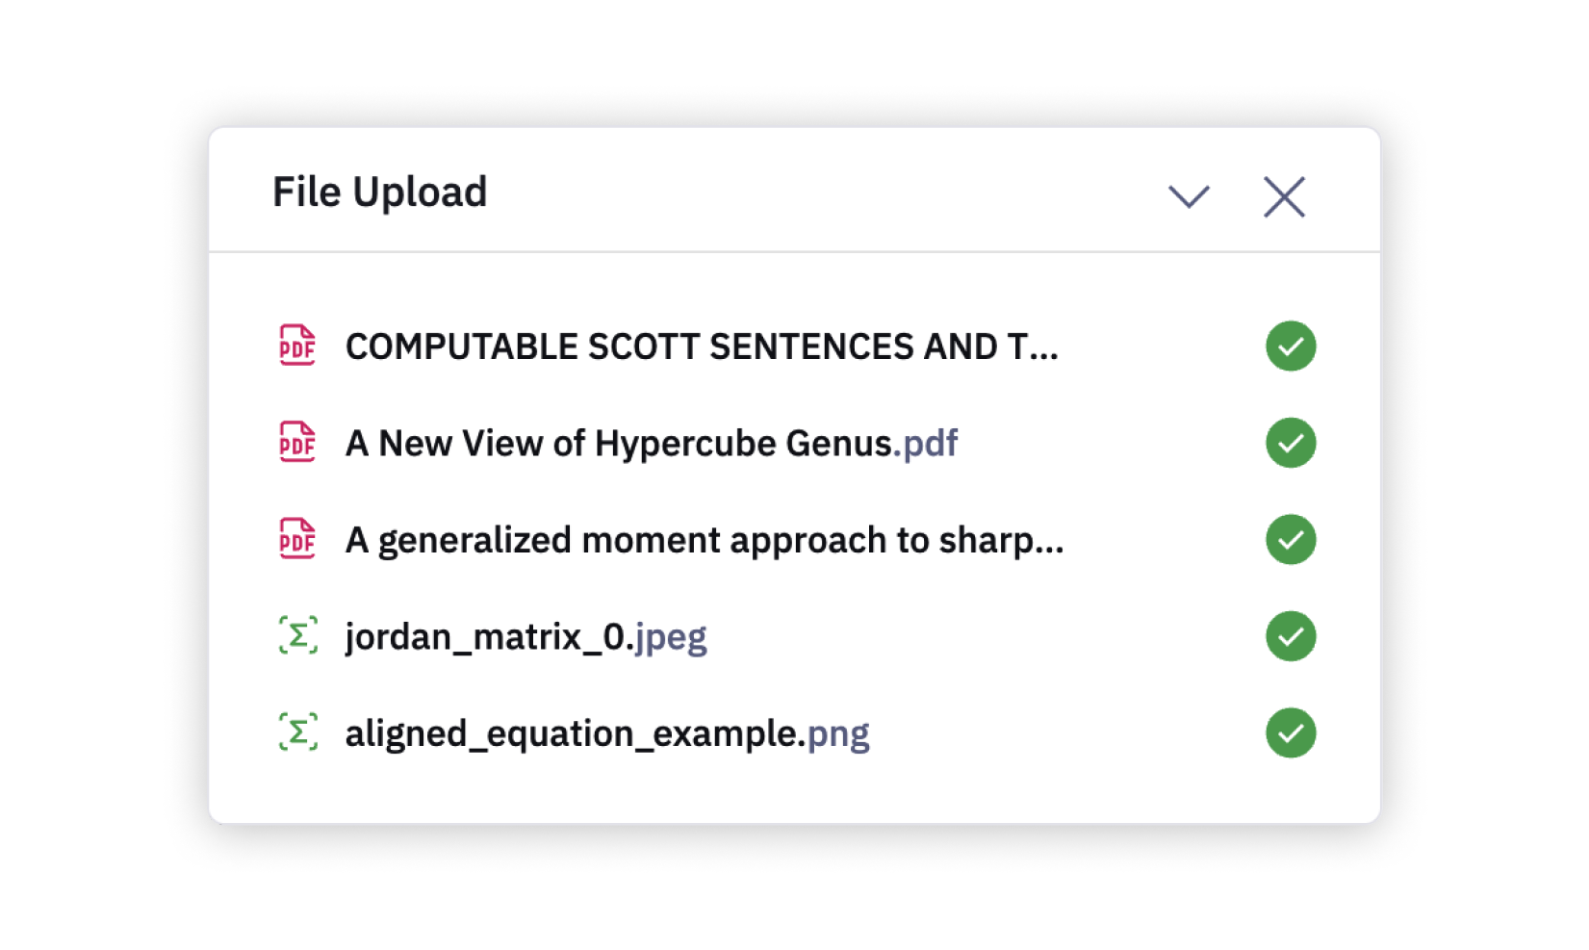Open the aligned_equation_example file name
The image size is (1589, 950).
tap(574, 733)
